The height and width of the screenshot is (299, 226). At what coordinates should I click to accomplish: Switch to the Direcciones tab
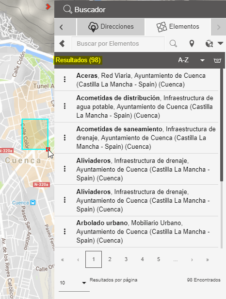click(x=111, y=27)
